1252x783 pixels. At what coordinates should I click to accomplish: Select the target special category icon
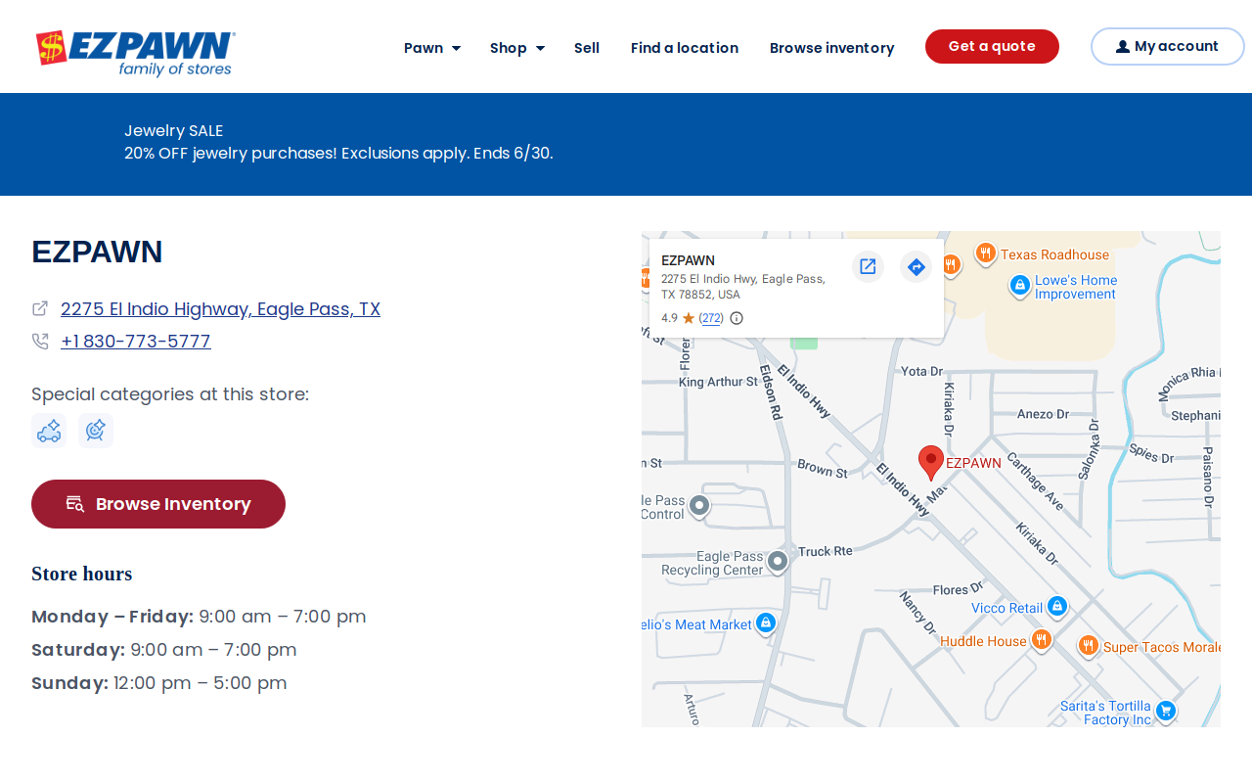coord(96,431)
